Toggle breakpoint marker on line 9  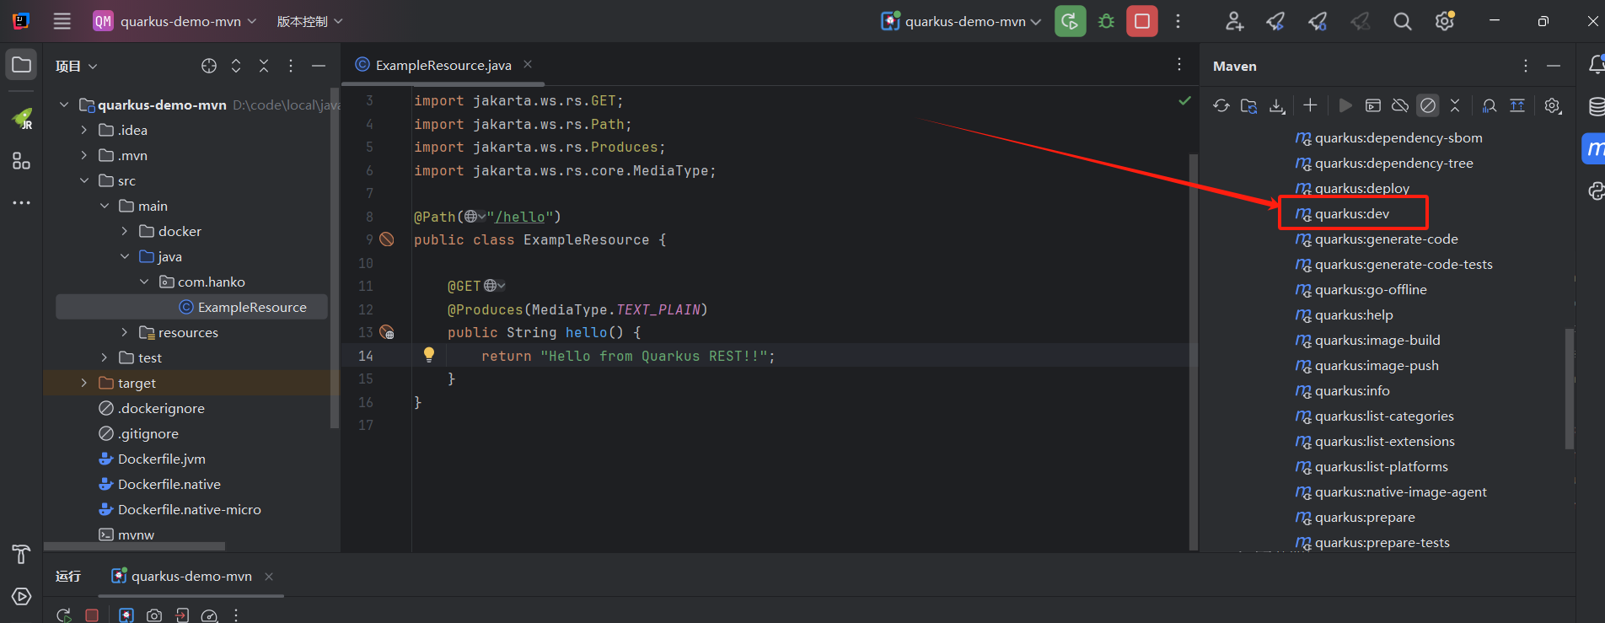[387, 239]
